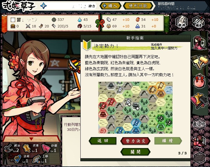This screenshot has width=210, height=167.
Task: Click the green 返回 button
Action: [103, 141]
